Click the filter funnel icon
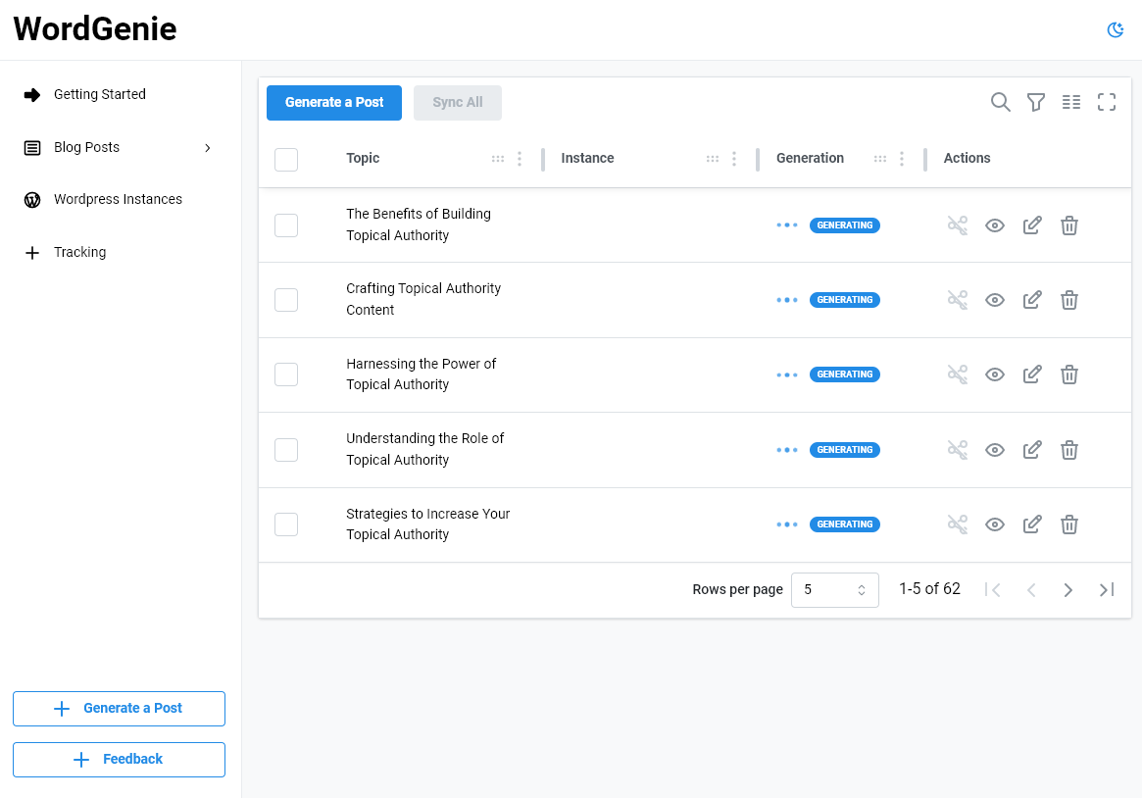This screenshot has height=798, width=1142. click(1035, 102)
